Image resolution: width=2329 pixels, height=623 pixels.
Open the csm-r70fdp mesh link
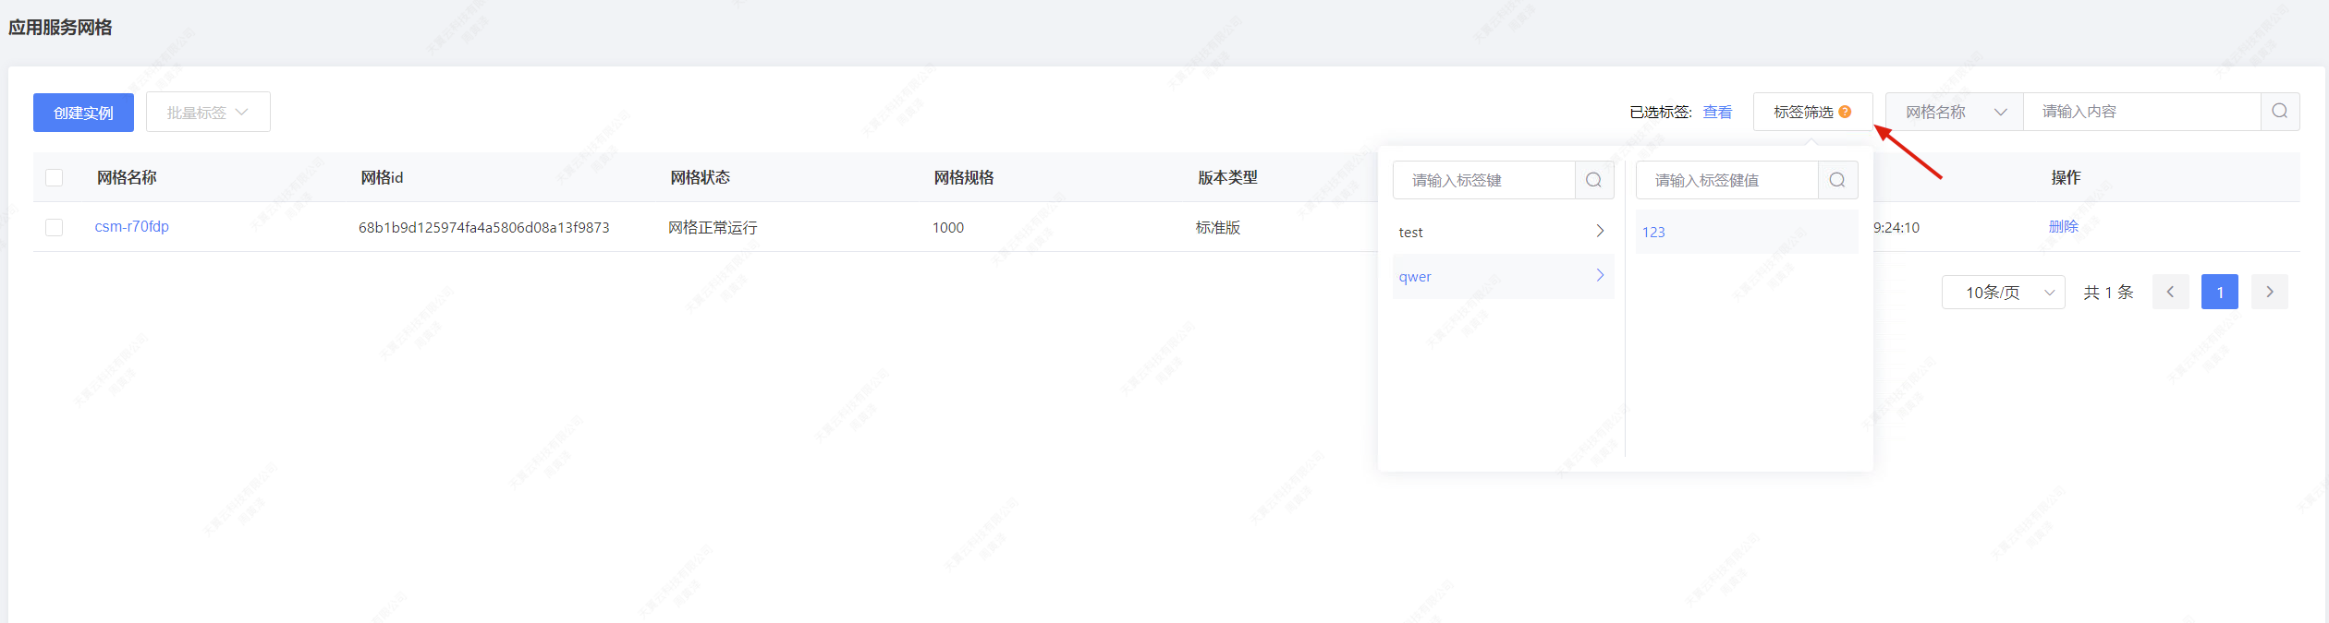coord(132,226)
